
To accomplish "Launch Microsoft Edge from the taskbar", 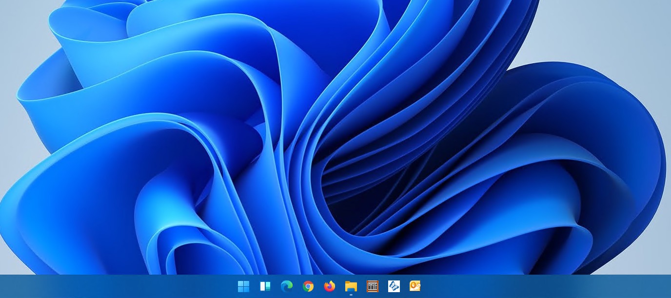I will [x=286, y=286].
